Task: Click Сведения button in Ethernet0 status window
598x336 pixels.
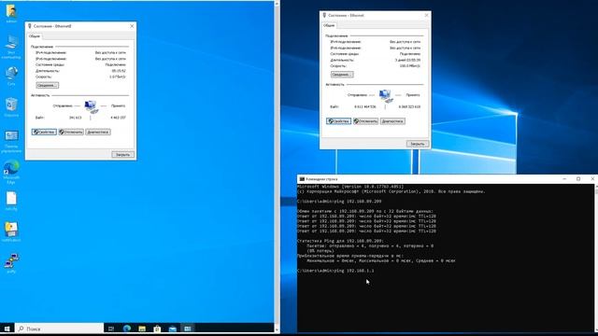Action: coord(48,85)
